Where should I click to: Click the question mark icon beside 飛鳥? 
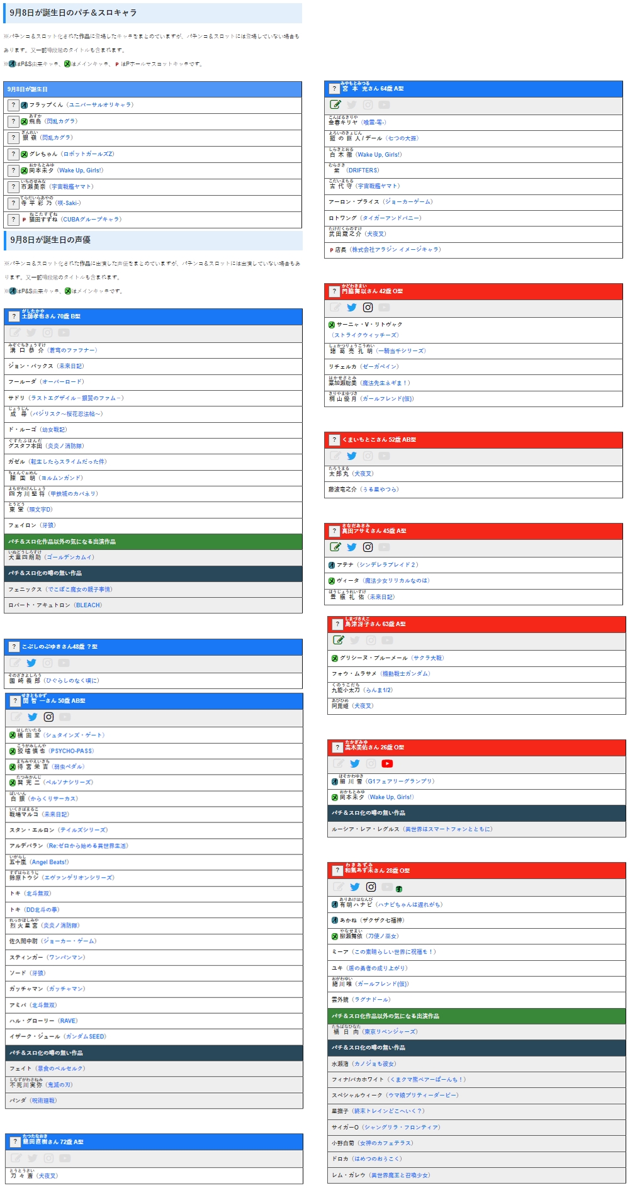(x=13, y=121)
